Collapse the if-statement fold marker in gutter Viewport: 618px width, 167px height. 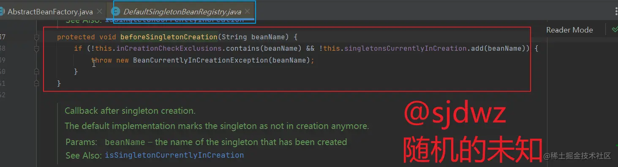pos(37,49)
